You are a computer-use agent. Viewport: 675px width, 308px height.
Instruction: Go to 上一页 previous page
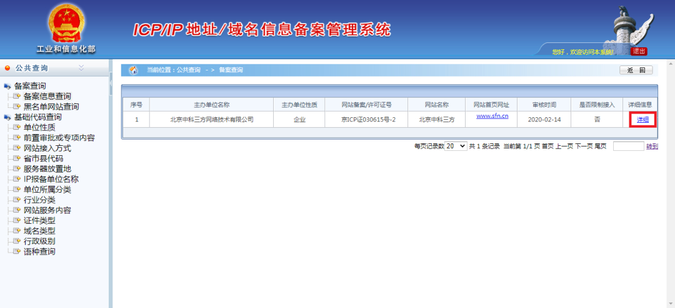coord(564,147)
